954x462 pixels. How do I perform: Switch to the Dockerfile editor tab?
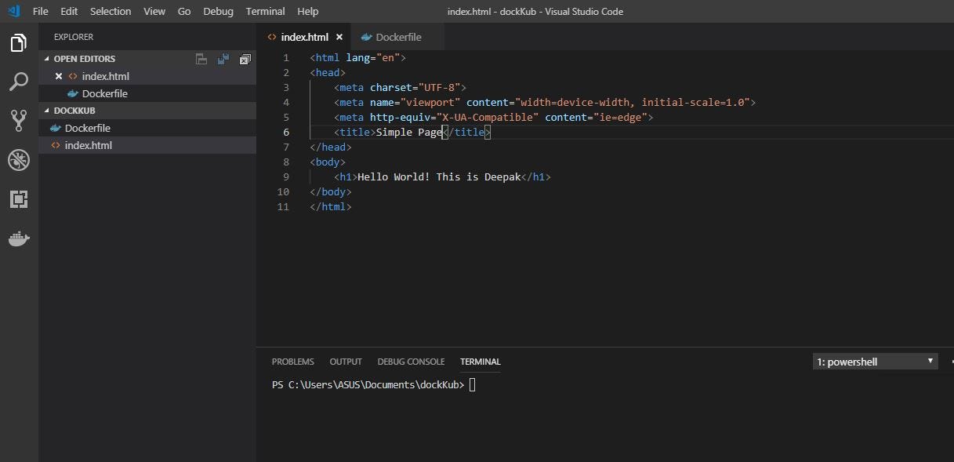coord(397,37)
